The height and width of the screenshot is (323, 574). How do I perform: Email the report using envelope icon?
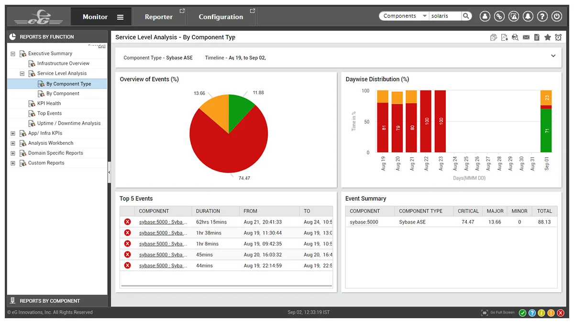(526, 37)
